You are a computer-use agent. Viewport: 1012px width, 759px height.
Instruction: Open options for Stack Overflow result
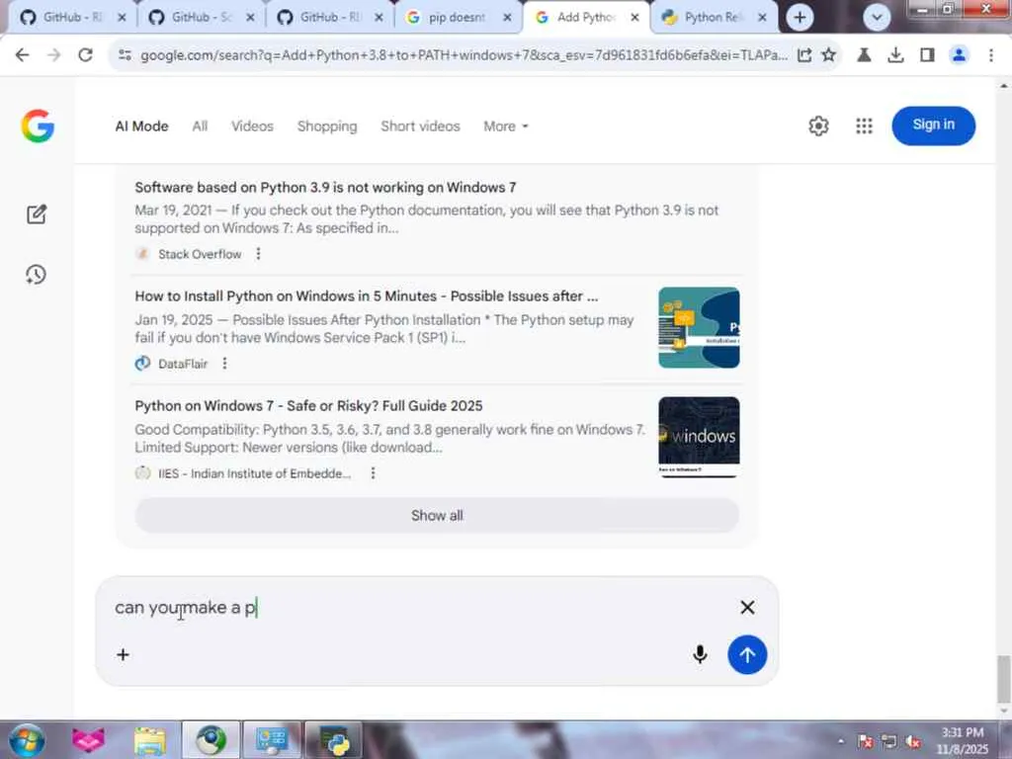tap(258, 254)
